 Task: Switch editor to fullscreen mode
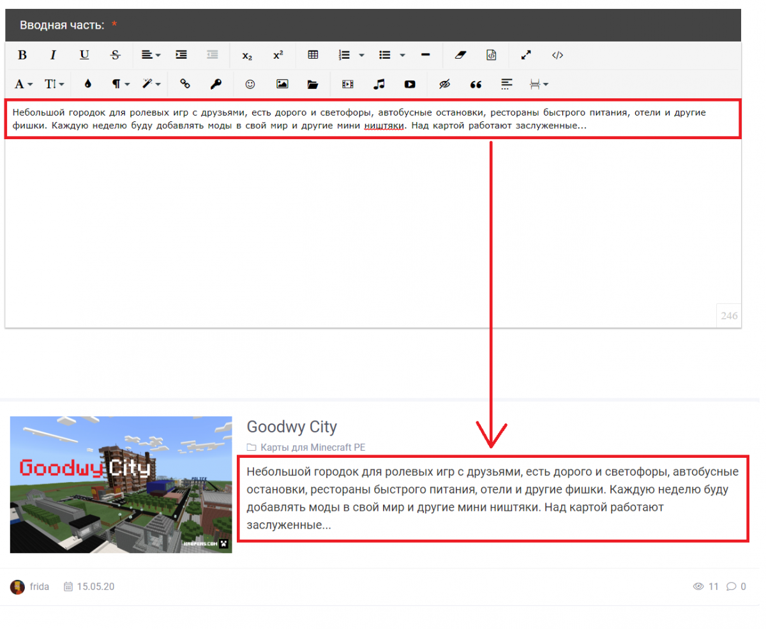pos(526,55)
